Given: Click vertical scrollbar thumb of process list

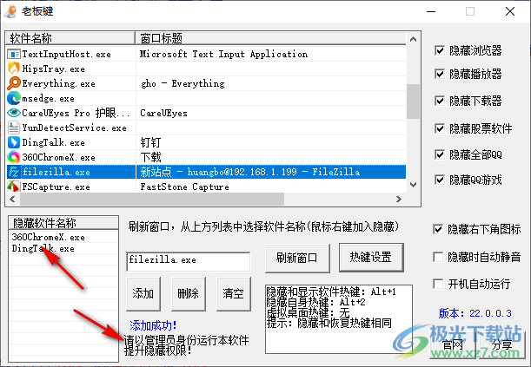Looking at the screenshot, I should 413,102.
